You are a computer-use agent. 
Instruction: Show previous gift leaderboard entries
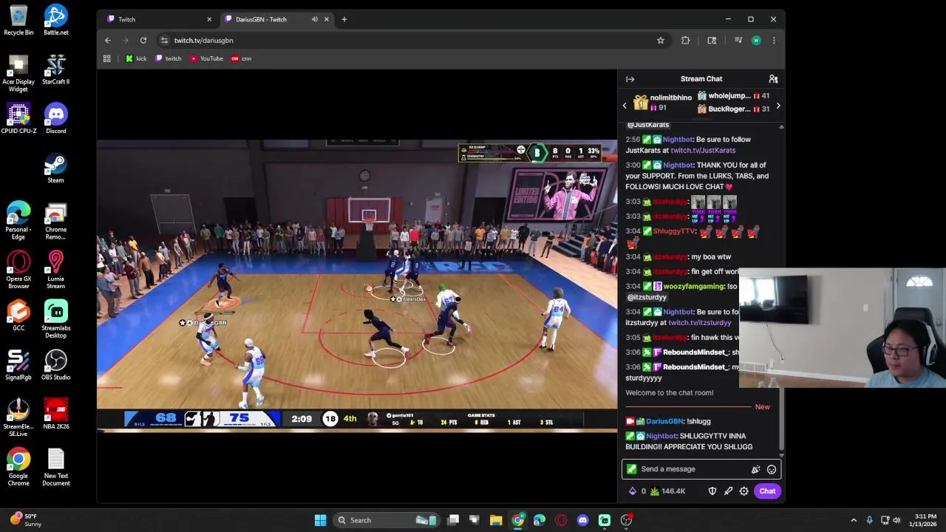[625, 106]
